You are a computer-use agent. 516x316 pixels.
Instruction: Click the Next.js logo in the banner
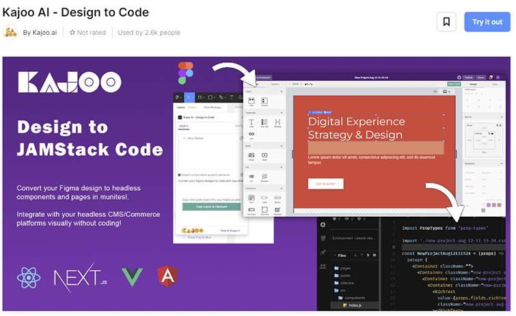pos(80,278)
